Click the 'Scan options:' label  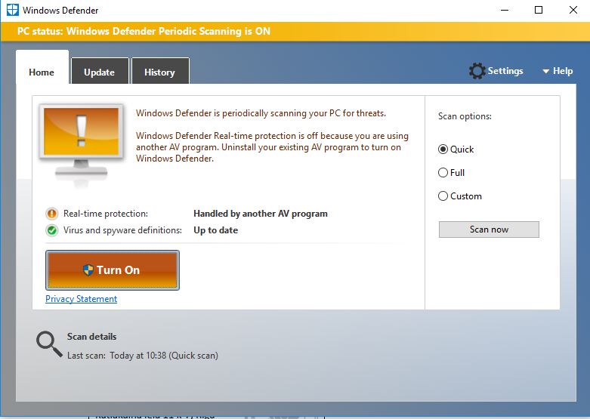pyautogui.click(x=465, y=116)
